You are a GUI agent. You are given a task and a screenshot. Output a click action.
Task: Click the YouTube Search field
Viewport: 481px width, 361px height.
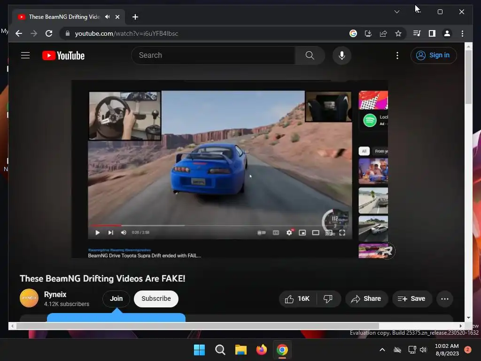coord(213,55)
